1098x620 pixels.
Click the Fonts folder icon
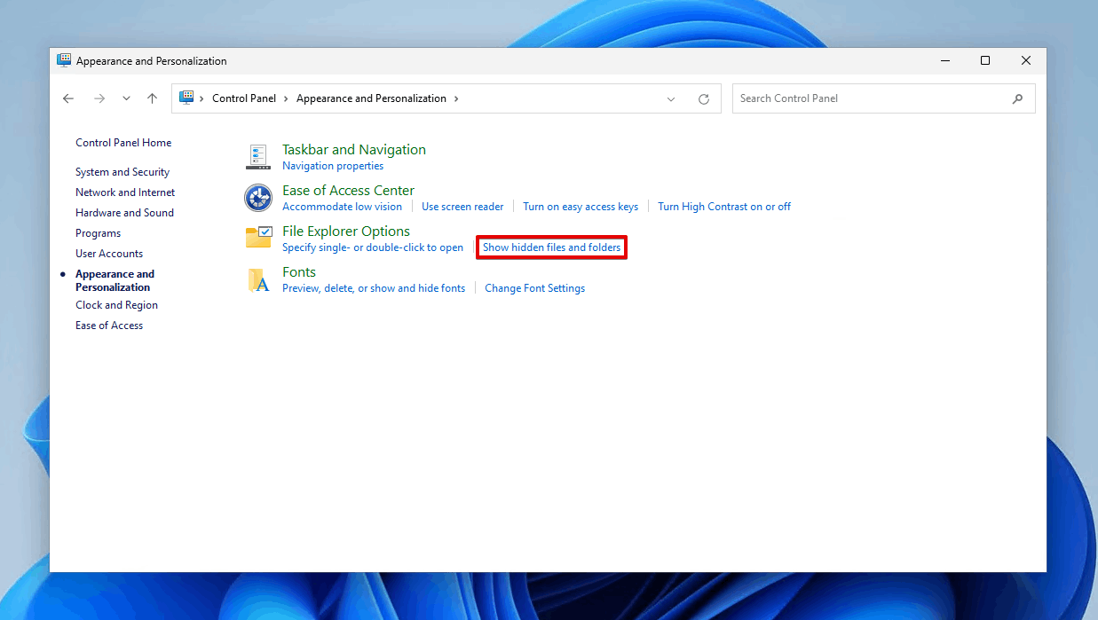[257, 279]
